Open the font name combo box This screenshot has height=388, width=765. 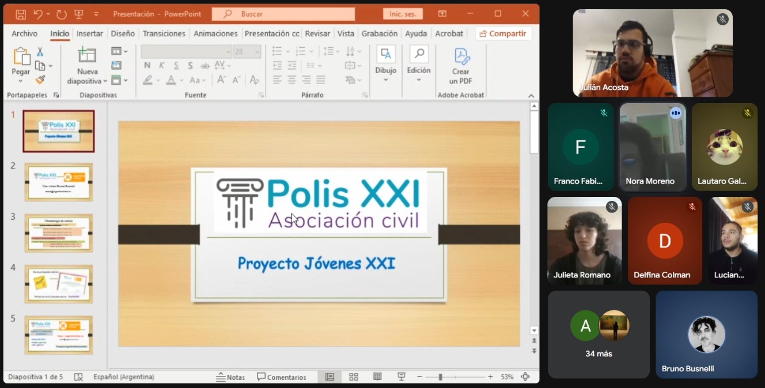pyautogui.click(x=187, y=51)
